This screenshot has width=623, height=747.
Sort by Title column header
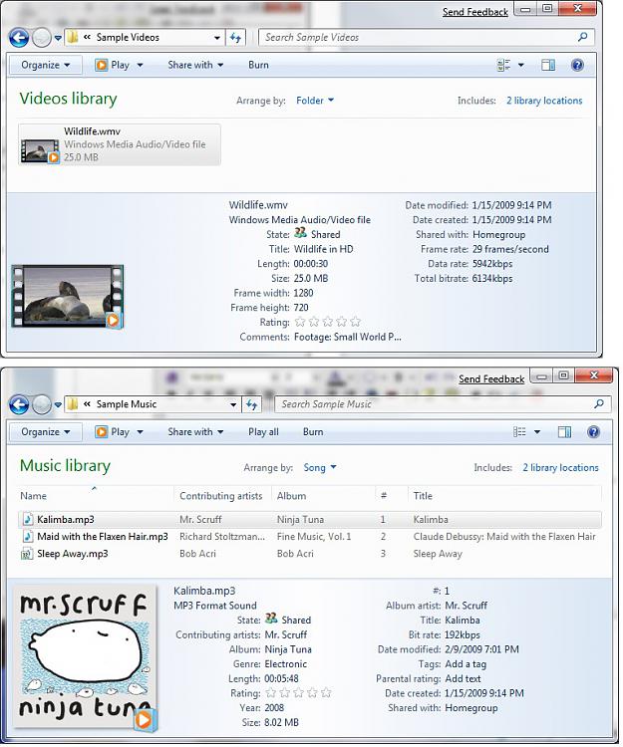click(504, 495)
